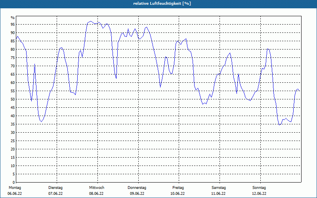
Task: Click the y-axis value '85'
Action: (x=13, y=41)
